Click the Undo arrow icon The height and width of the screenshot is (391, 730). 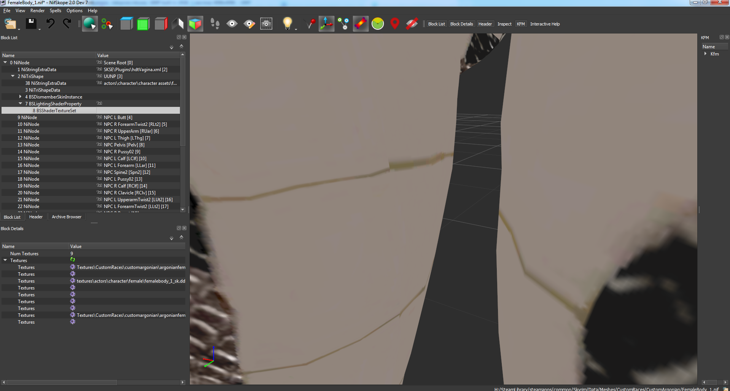tap(51, 23)
